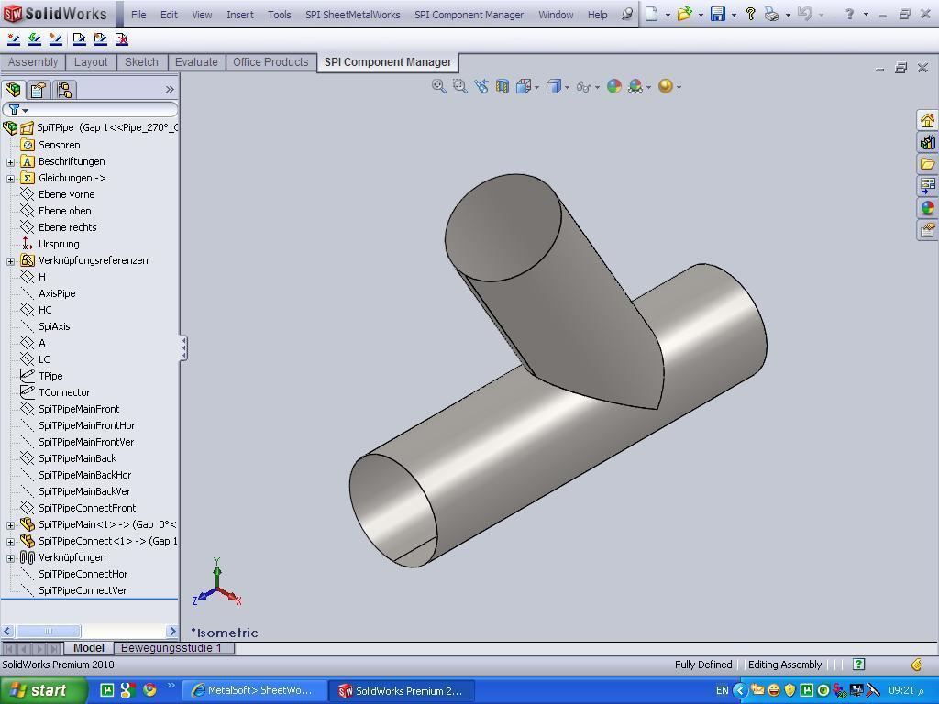Expand the SpiTPipeMain<1> assembly component
Screen dimensions: 939x704
pos(9,524)
